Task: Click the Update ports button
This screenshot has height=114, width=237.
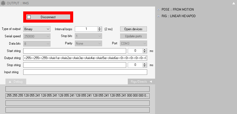Action: [134, 36]
